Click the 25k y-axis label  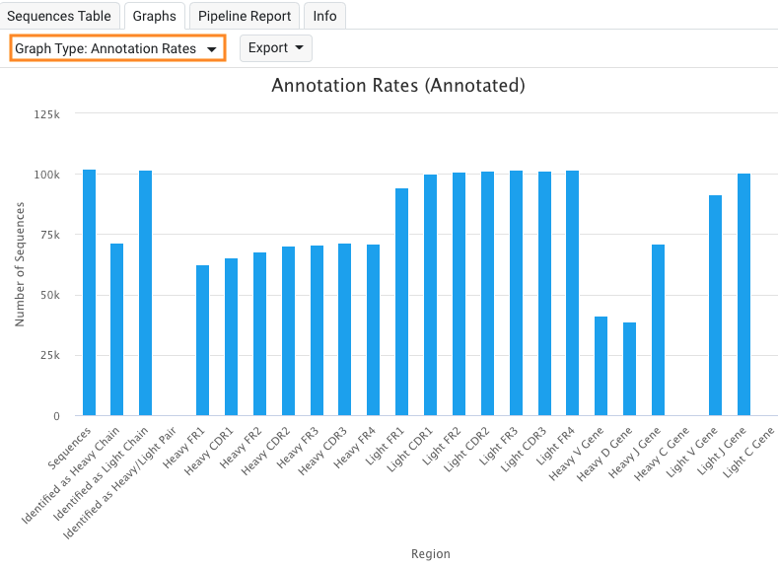pos(50,355)
